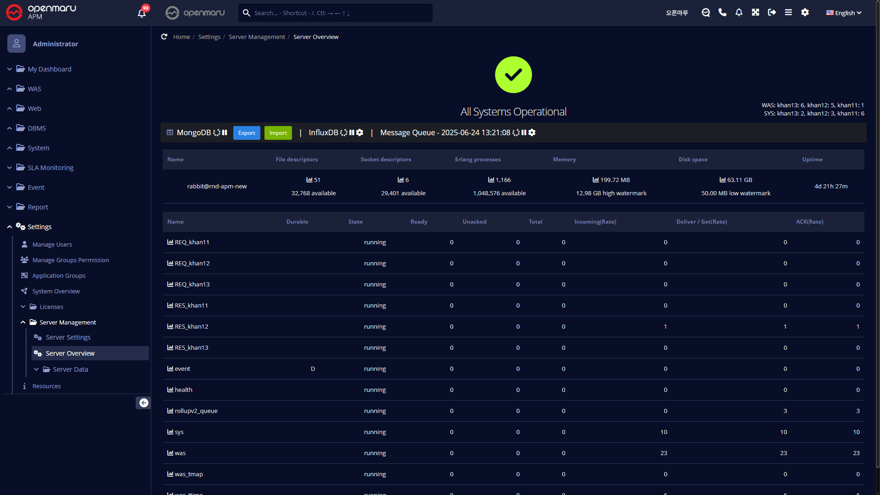Click the breadcrumb refresh icon
Image resolution: width=880 pixels, height=495 pixels.
point(164,37)
